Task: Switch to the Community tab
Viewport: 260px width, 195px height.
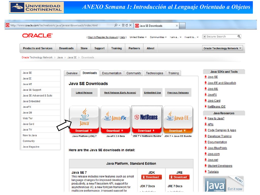Action: click(x=134, y=73)
